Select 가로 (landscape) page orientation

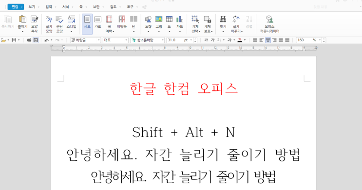(97, 22)
